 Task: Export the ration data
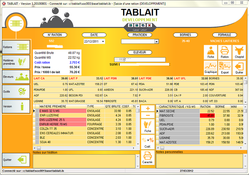[x=225, y=68]
